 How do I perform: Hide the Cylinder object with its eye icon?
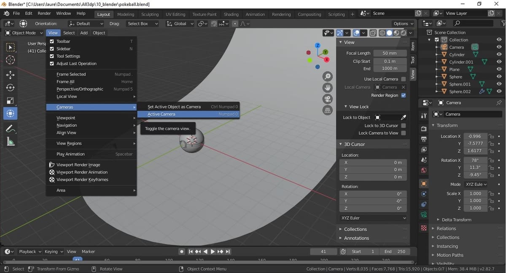coord(499,55)
